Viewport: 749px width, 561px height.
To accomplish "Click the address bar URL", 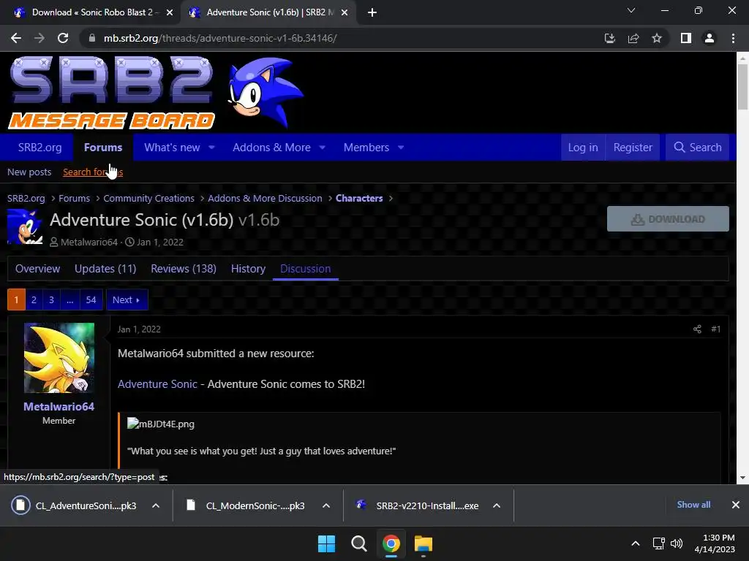I will pos(220,38).
